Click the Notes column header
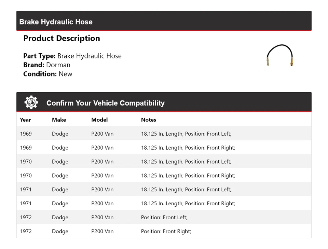This screenshot has width=328, height=249. point(149,120)
